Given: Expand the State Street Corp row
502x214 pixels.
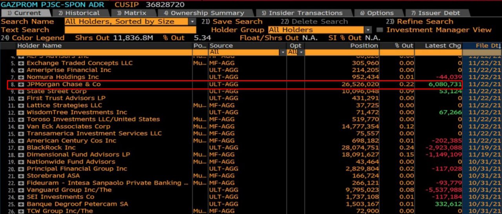Looking at the screenshot, I should pos(21,91).
